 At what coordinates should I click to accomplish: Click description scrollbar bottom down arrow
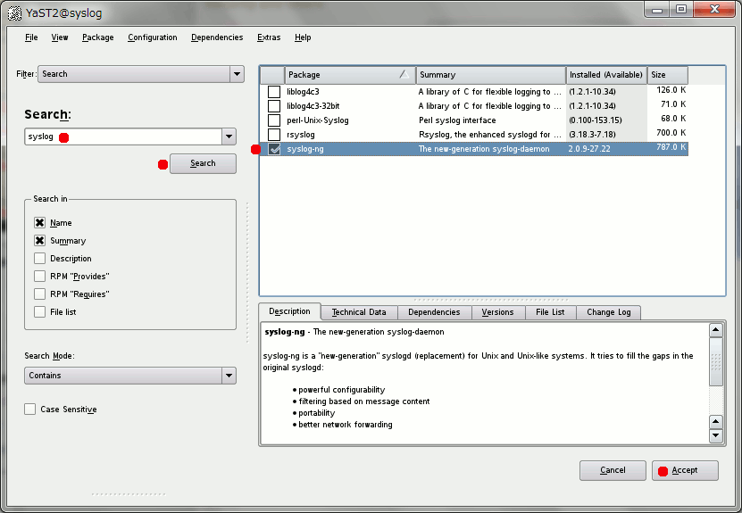pos(716,435)
